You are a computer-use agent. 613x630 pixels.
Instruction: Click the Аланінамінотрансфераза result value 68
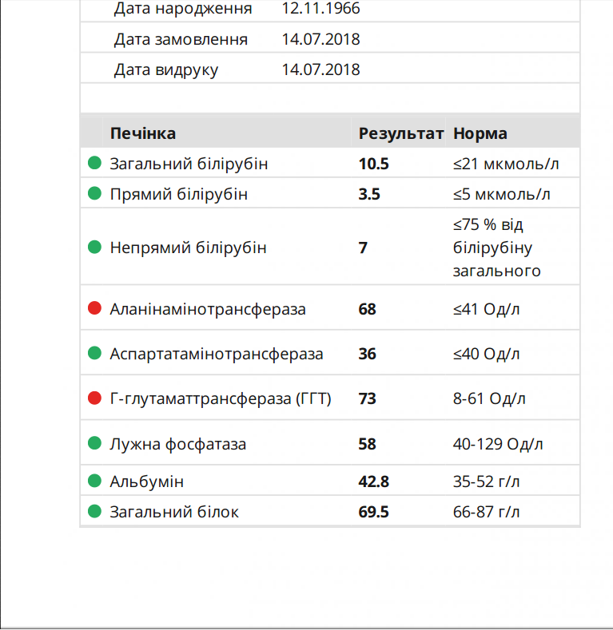[x=368, y=309]
